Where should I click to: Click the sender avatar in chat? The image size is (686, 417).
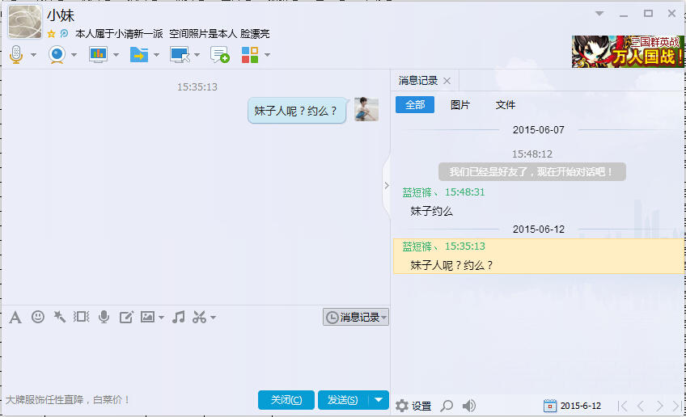(366, 109)
